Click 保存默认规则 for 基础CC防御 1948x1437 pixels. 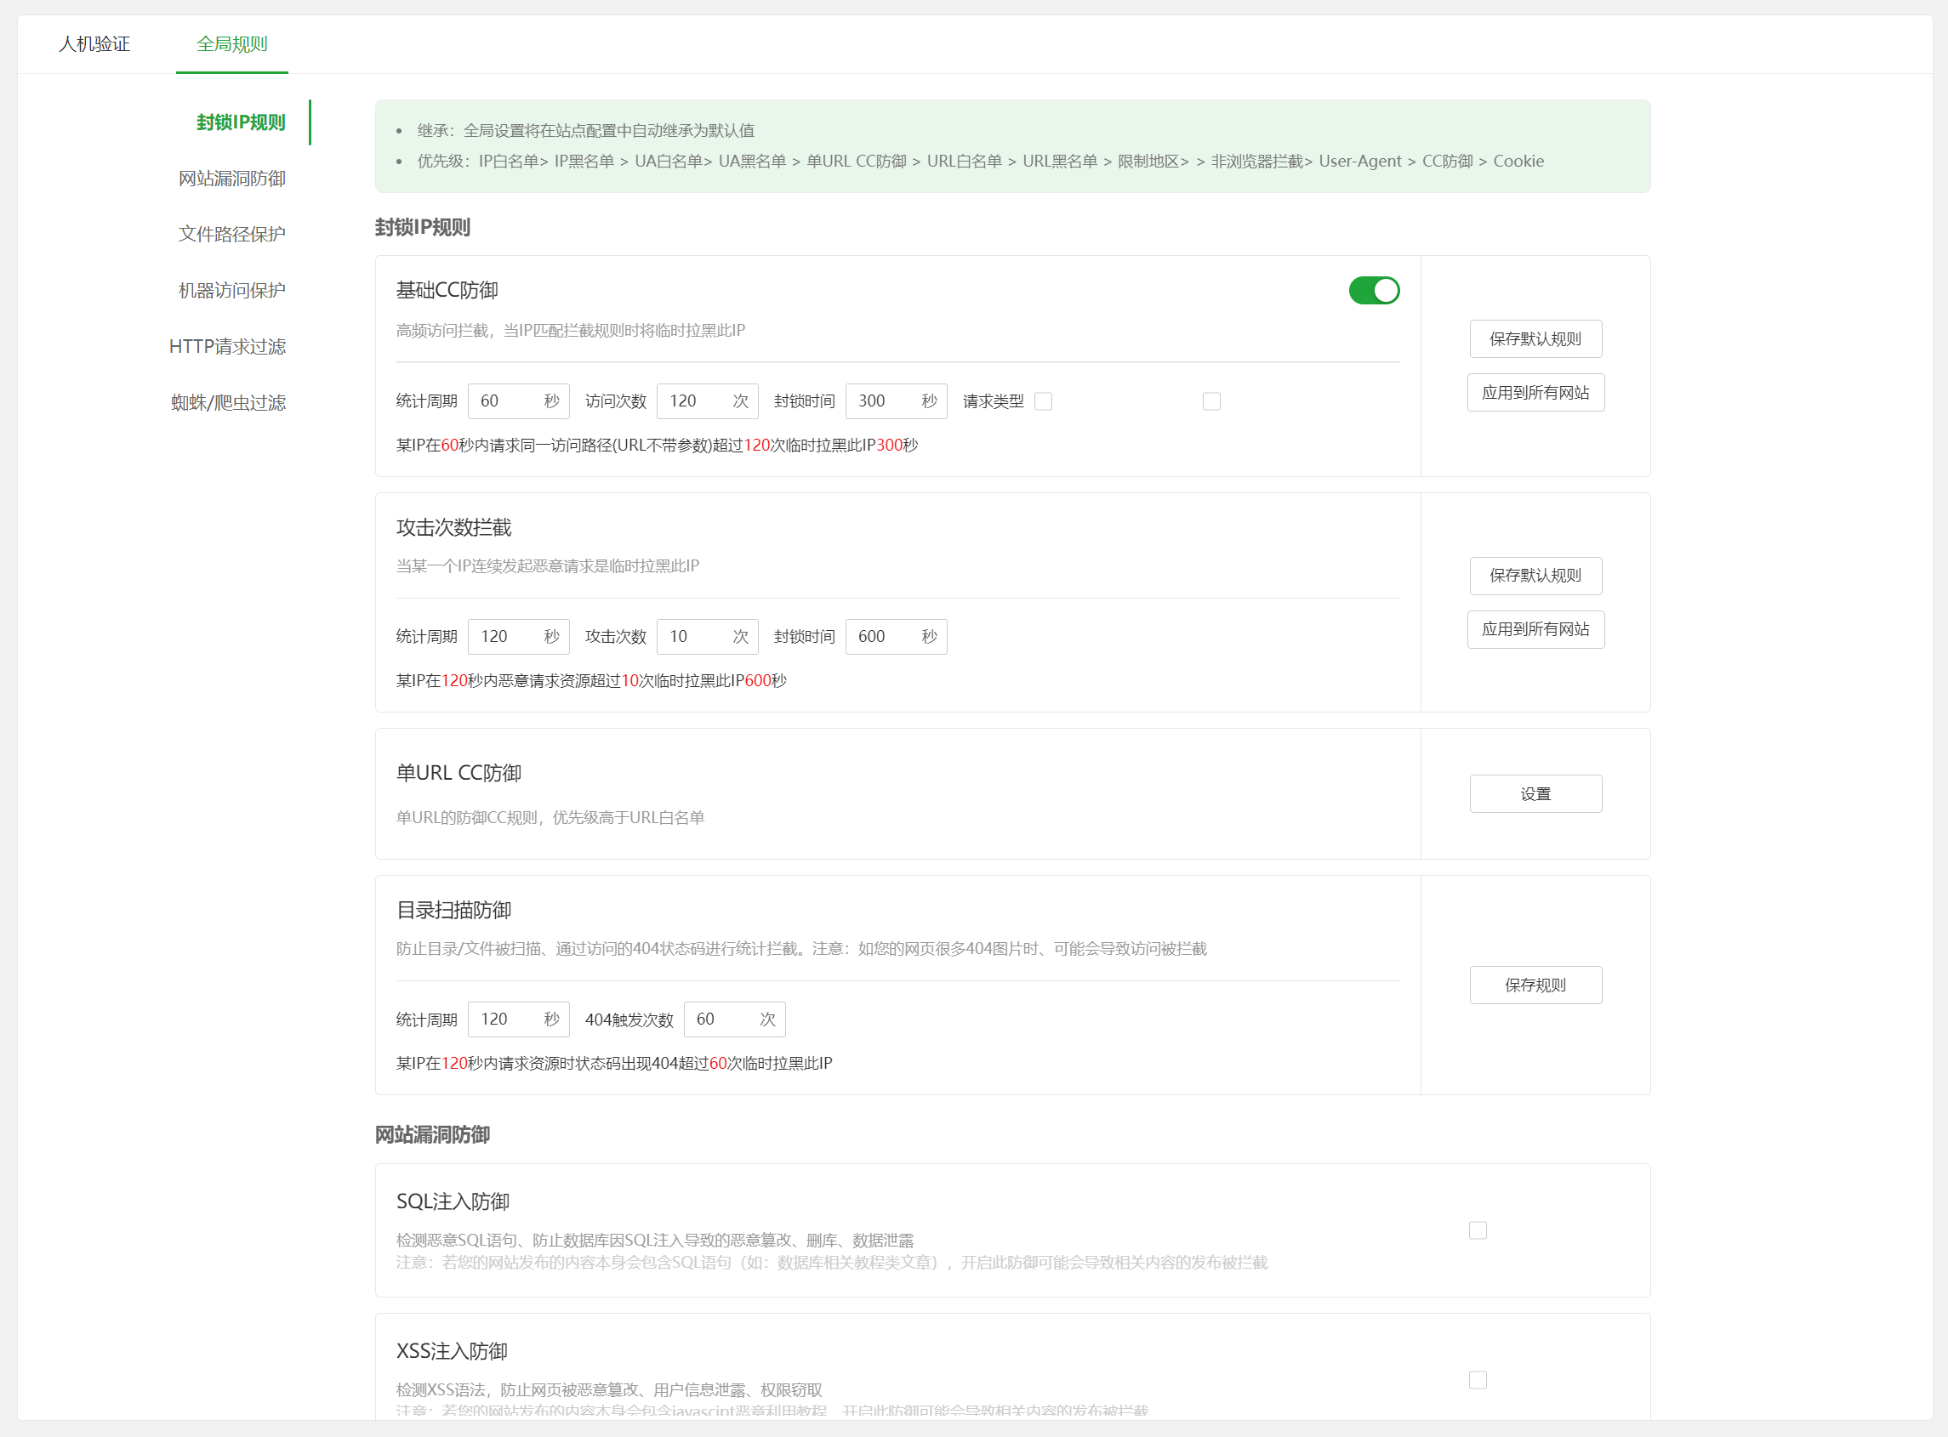point(1535,339)
